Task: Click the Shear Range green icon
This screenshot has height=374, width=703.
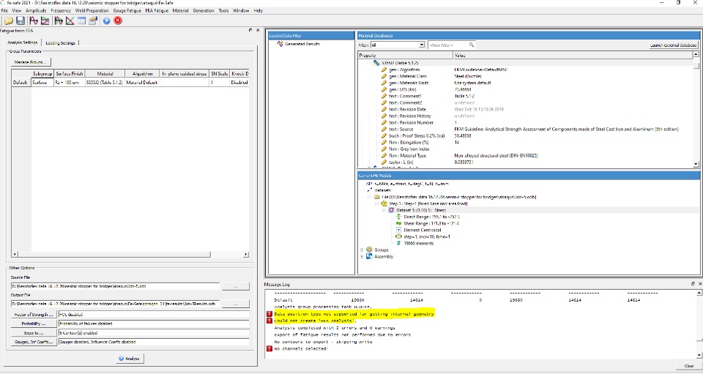Action: click(398, 223)
